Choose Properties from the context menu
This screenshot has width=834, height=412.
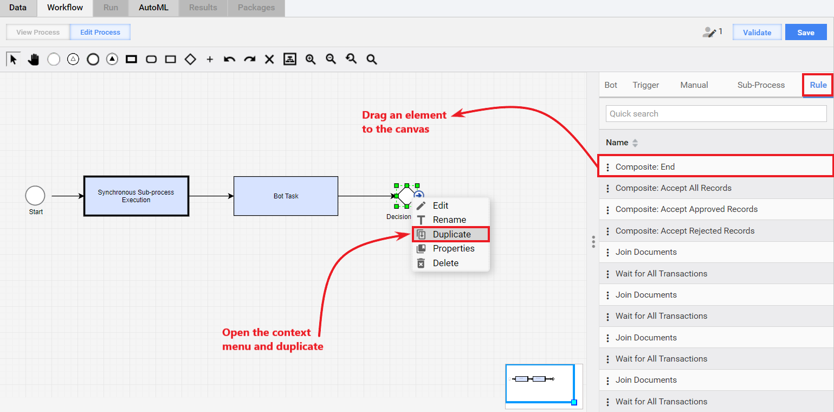click(x=451, y=248)
